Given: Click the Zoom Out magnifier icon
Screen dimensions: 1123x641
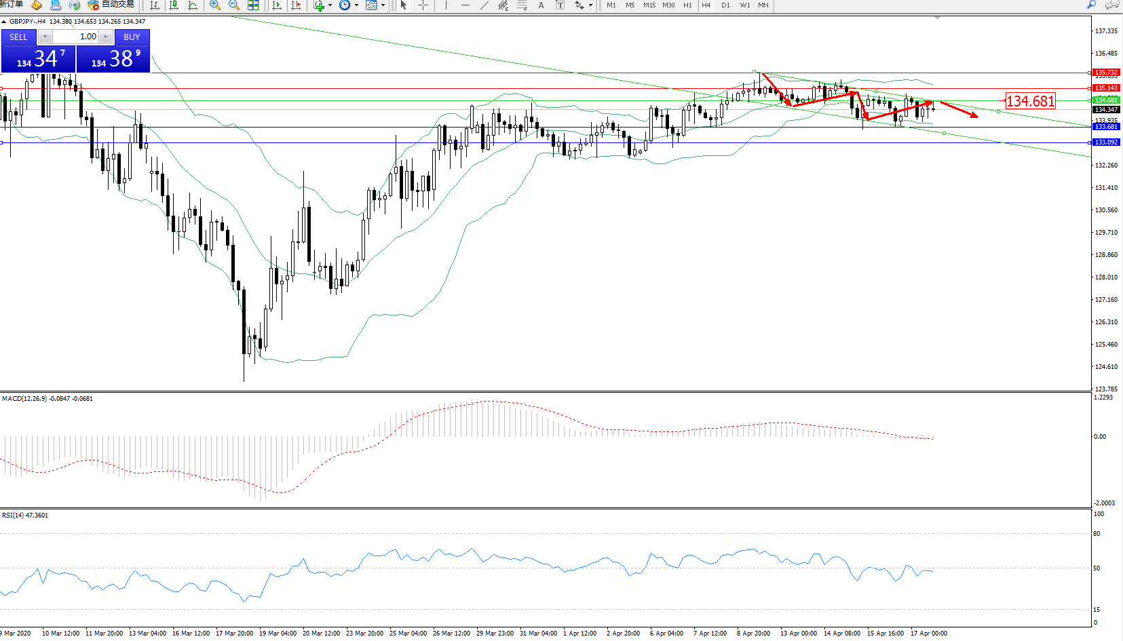Looking at the screenshot, I should click(234, 5).
